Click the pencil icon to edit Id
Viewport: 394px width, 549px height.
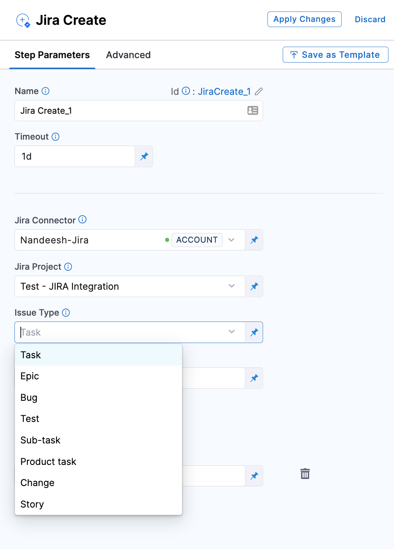tap(259, 91)
